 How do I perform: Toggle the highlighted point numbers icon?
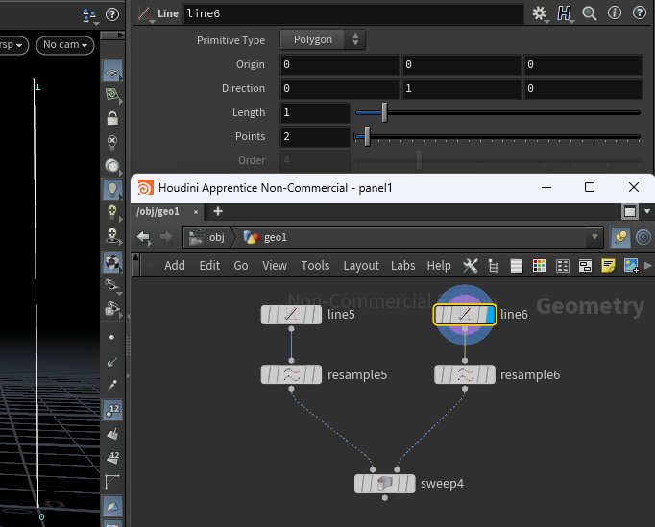pos(112,410)
